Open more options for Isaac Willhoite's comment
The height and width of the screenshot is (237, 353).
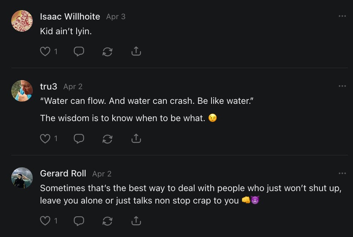(x=342, y=16)
